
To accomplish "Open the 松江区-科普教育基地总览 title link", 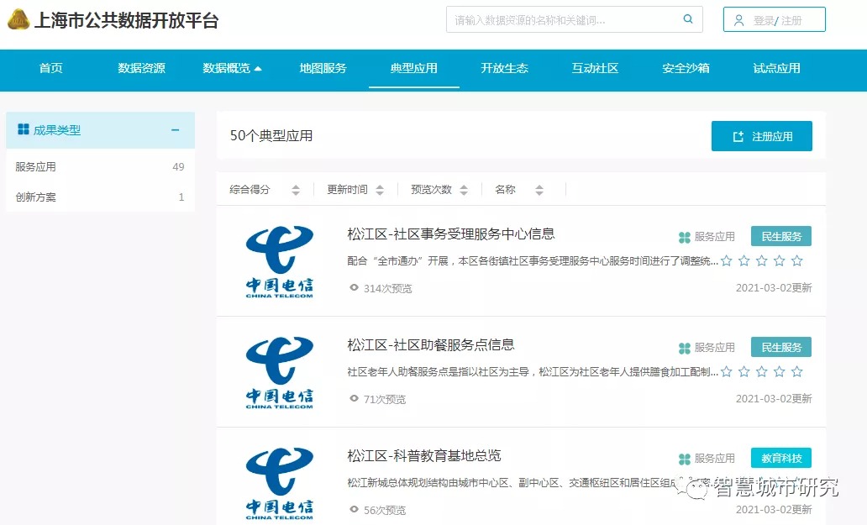I will pyautogui.click(x=423, y=456).
